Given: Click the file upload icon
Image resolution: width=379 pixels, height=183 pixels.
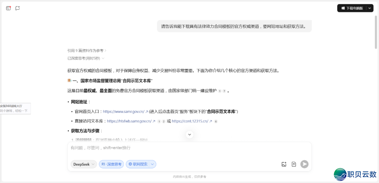Looking at the screenshot, I should pyautogui.click(x=294, y=164).
